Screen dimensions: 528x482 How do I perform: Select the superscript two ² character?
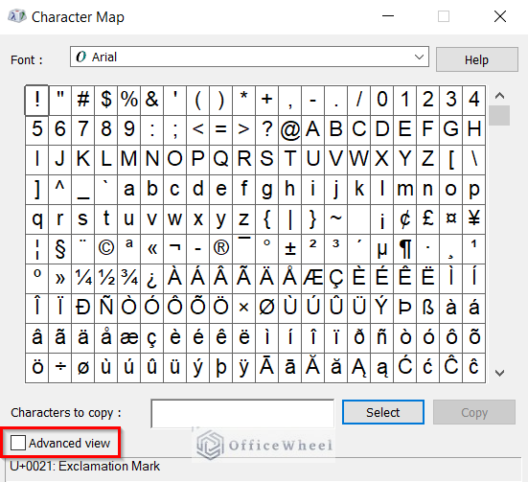click(312, 249)
